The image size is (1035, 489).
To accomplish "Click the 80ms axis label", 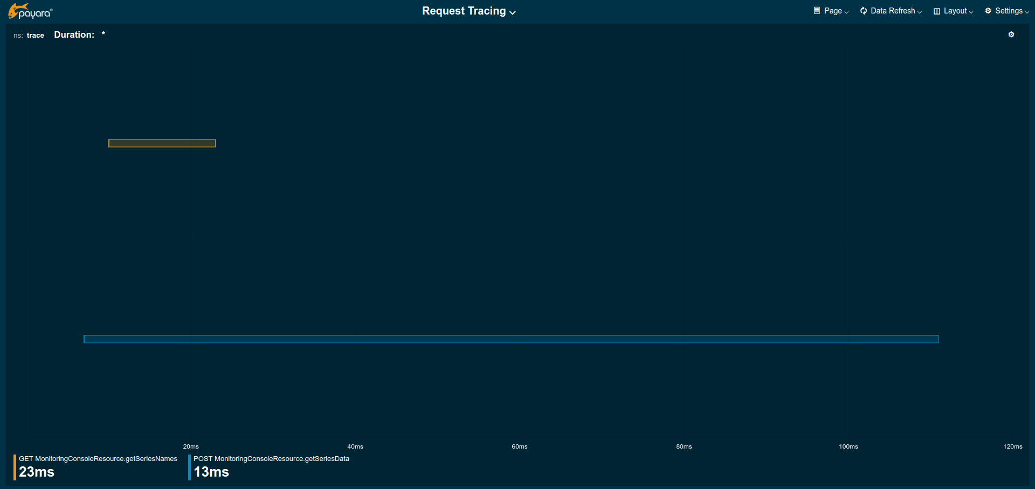I will (x=684, y=446).
